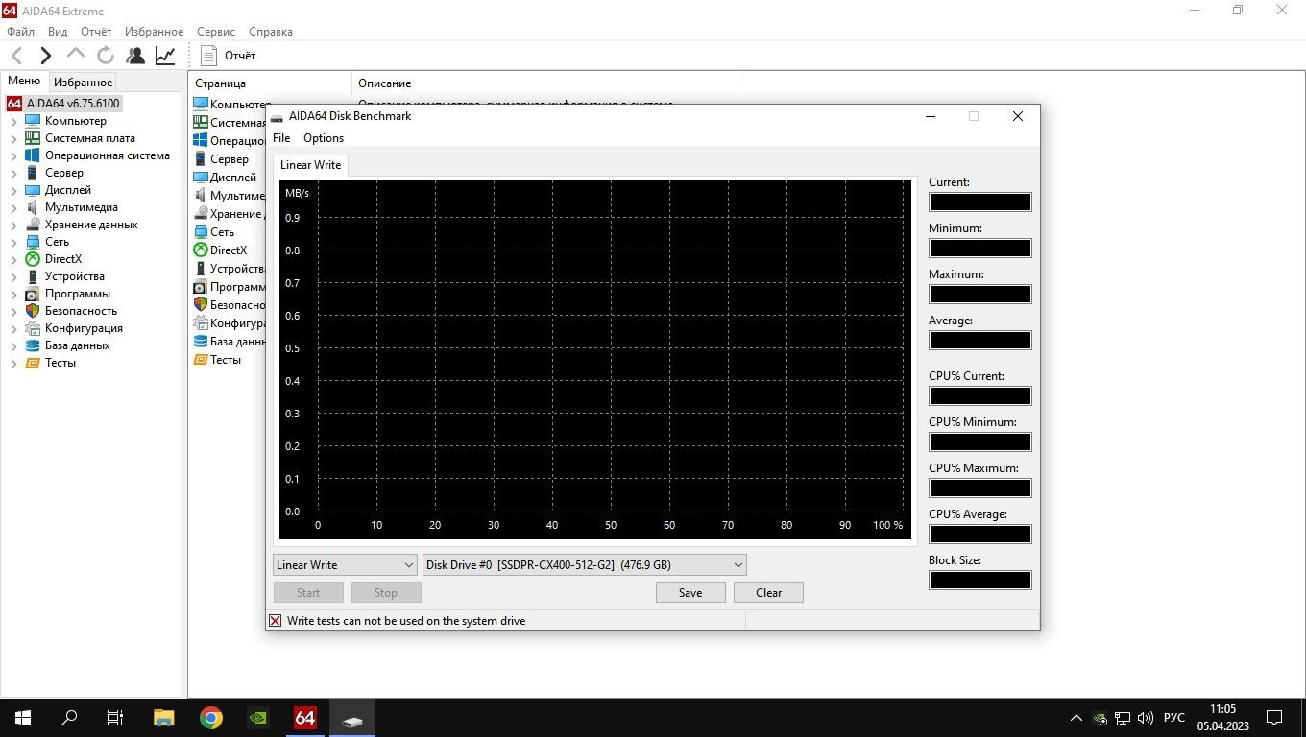1306x737 pixels.
Task: Open the notification center icon
Action: pyautogui.click(x=1274, y=718)
